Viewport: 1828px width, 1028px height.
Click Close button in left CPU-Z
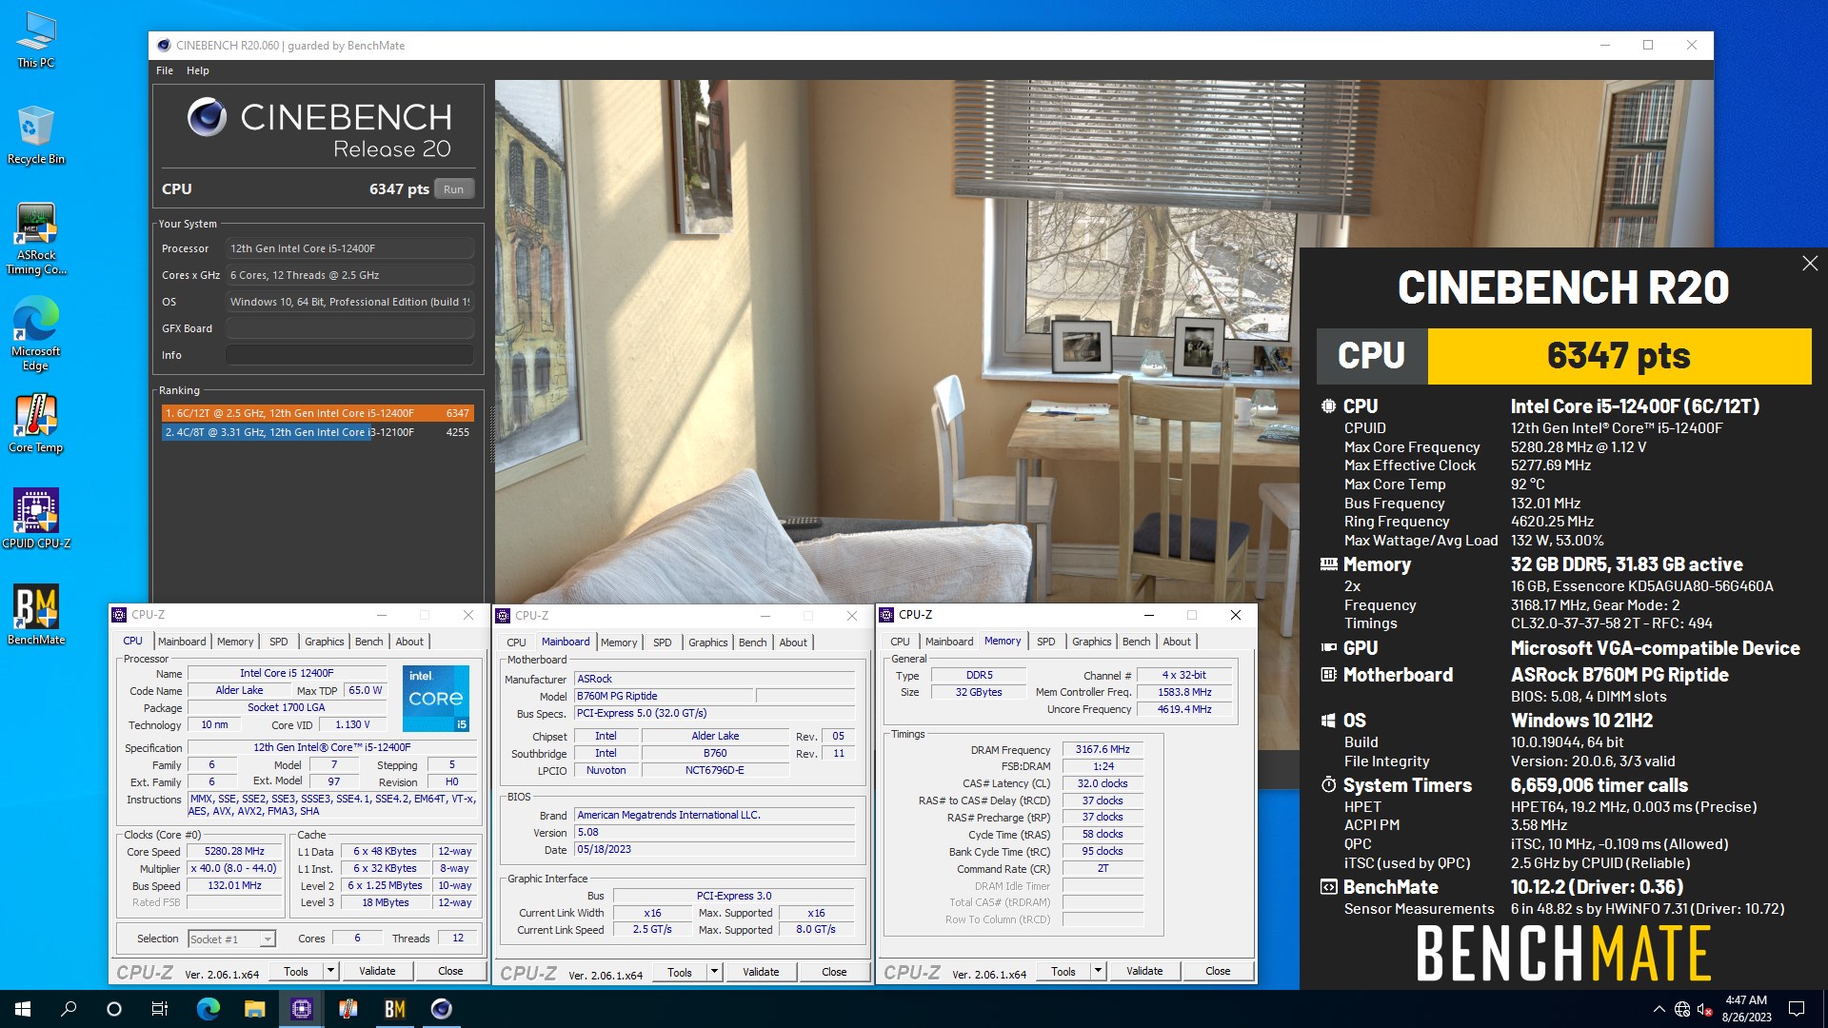(450, 972)
